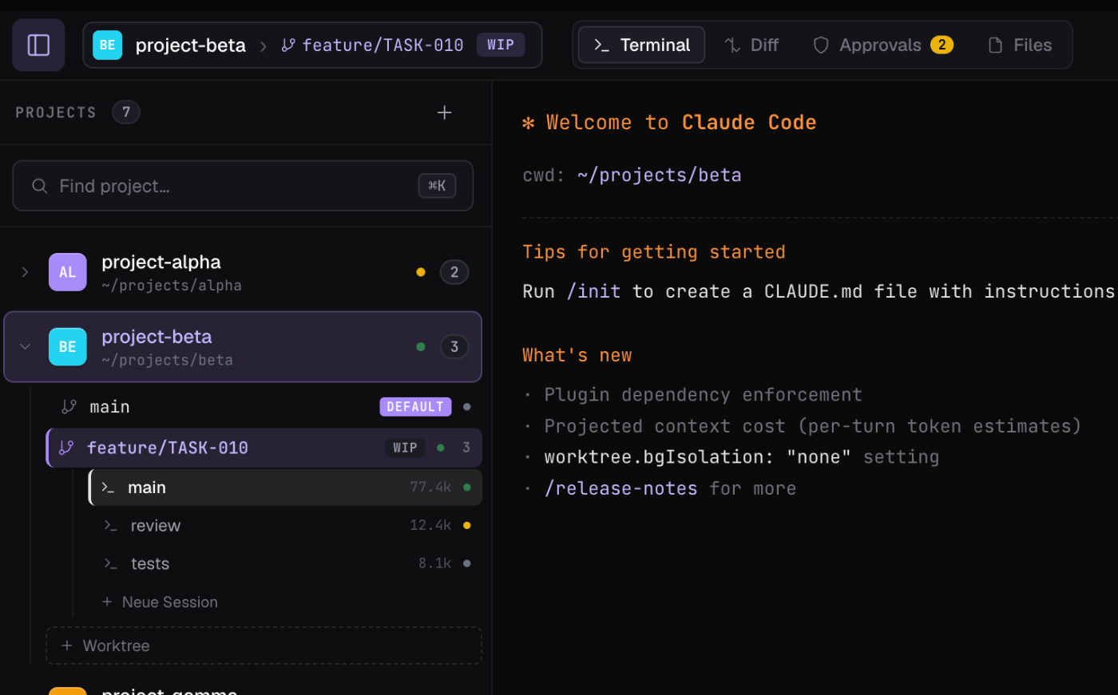
Task: Add a new Worktree
Action: point(264,646)
